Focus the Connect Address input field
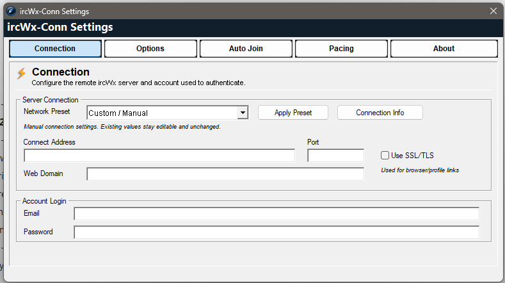This screenshot has height=283, width=505. coord(159,156)
